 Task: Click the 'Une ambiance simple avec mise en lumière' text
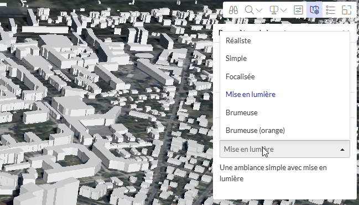pyautogui.click(x=273, y=173)
